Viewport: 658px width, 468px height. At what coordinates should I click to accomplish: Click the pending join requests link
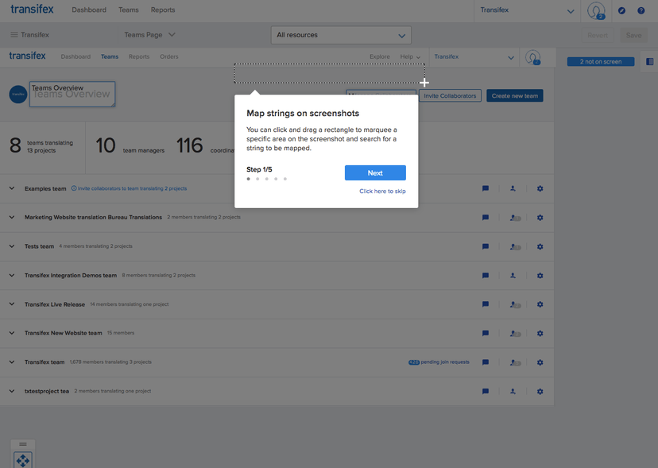point(439,362)
